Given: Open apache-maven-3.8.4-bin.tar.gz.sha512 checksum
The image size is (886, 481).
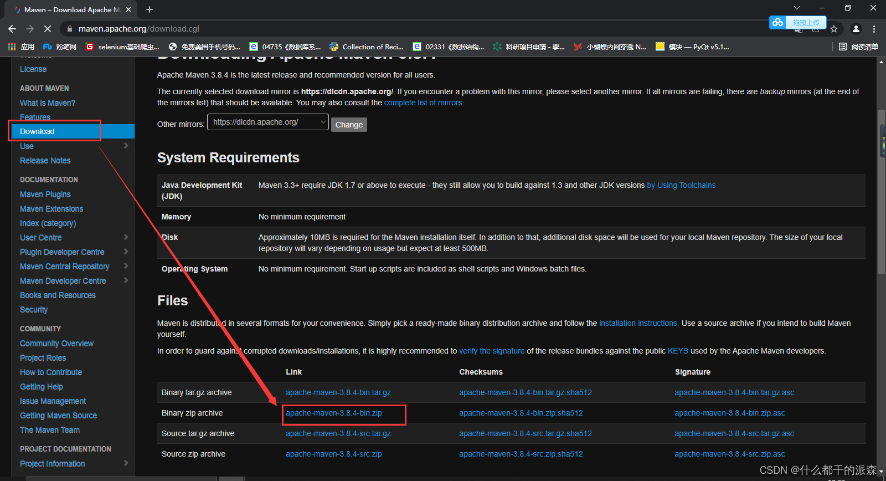Looking at the screenshot, I should tap(526, 392).
